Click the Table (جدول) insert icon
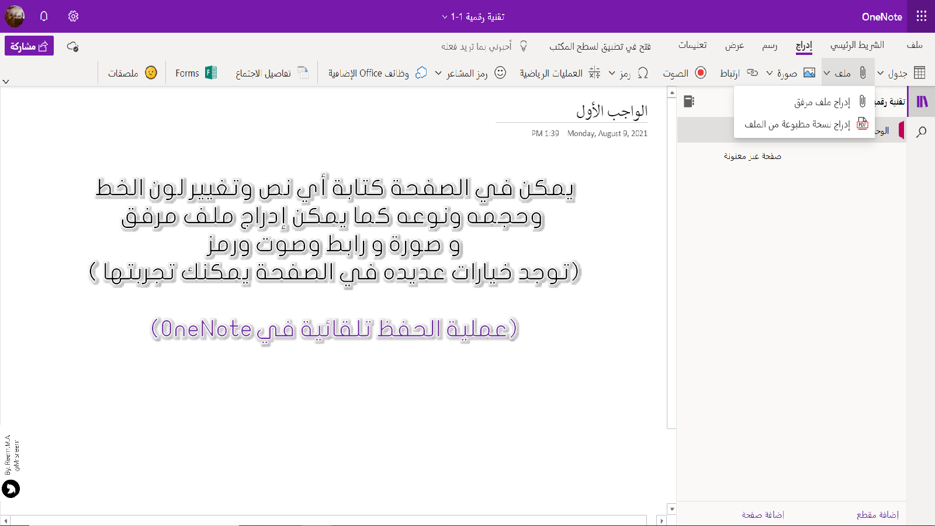 pos(919,73)
